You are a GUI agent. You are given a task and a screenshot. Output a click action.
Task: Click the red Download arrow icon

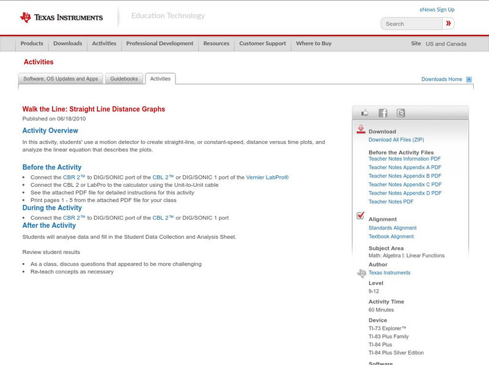click(x=361, y=129)
